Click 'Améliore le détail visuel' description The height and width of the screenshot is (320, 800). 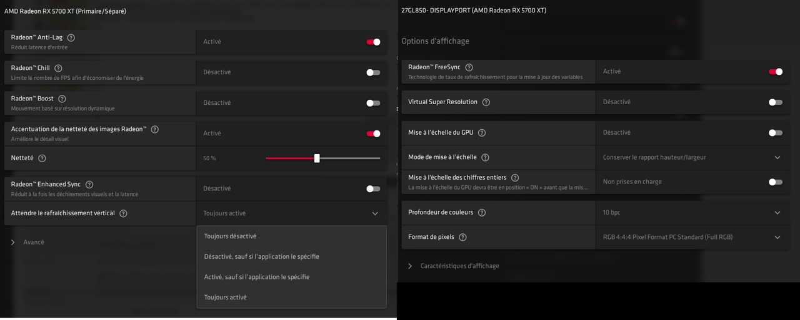pyautogui.click(x=40, y=139)
